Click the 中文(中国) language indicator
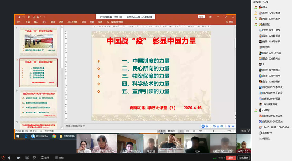The image size is (292, 161). pyautogui.click(x=49, y=131)
